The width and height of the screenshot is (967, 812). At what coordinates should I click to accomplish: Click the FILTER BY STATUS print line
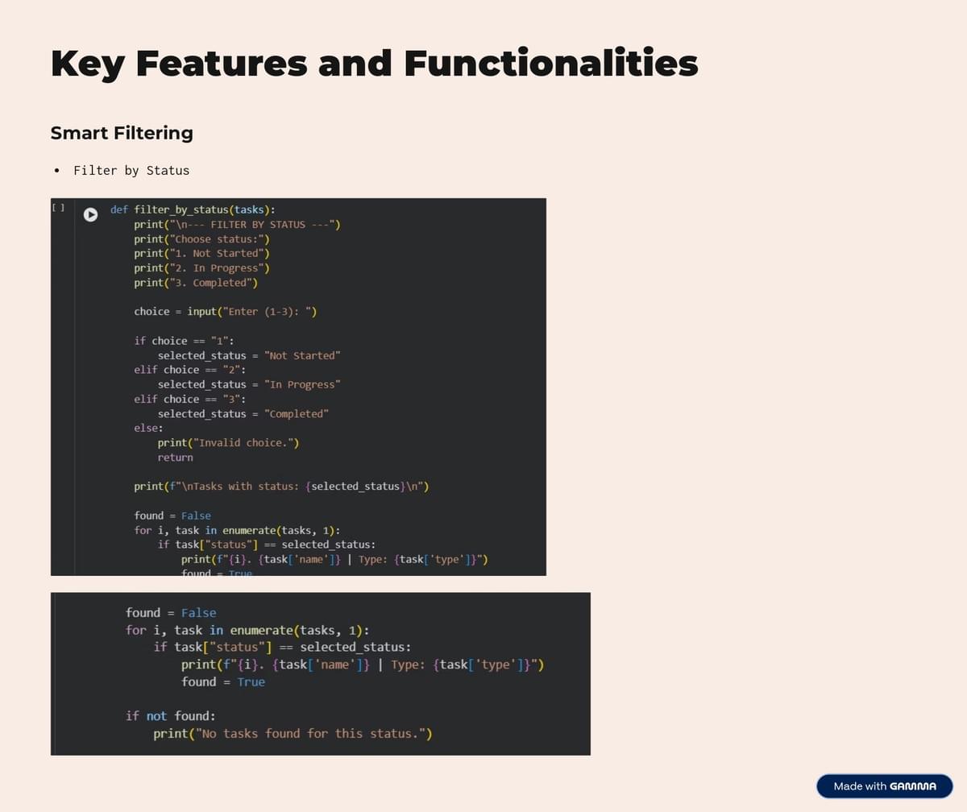coord(237,225)
